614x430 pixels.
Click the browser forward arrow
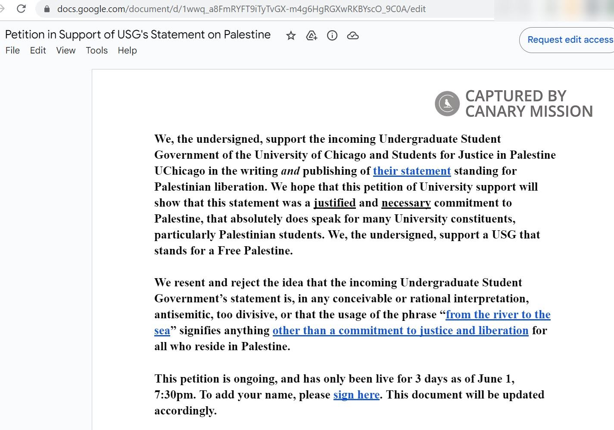(2, 9)
